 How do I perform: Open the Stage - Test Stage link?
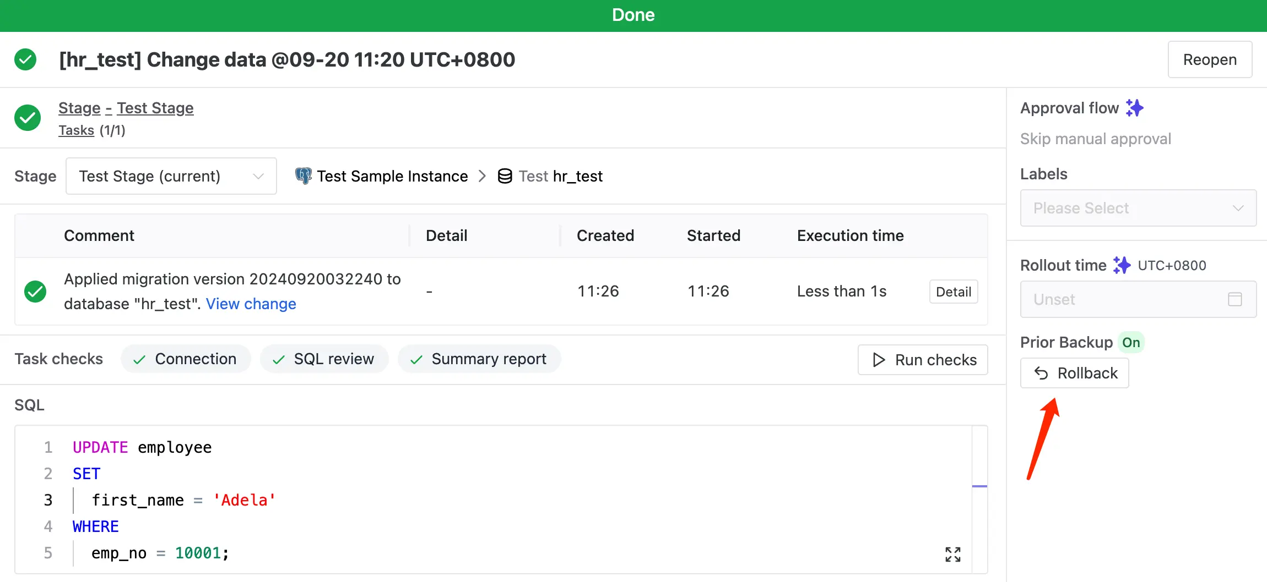[x=126, y=108]
